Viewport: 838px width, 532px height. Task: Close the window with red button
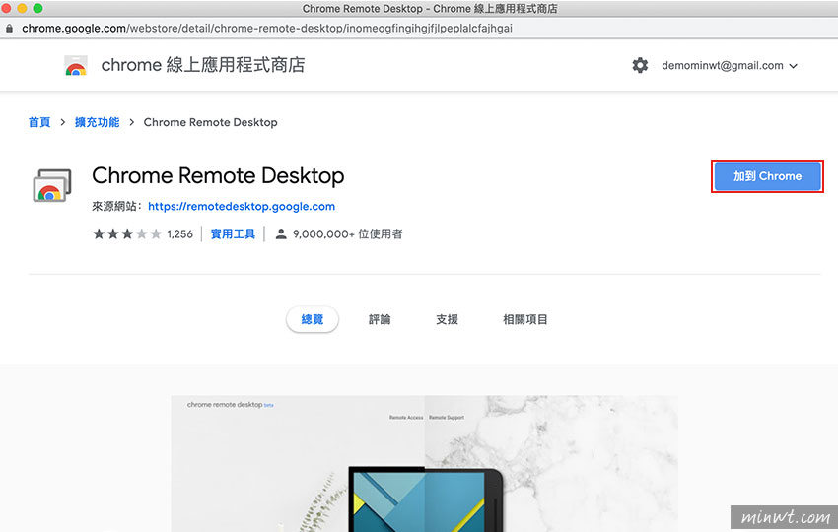click(7, 8)
